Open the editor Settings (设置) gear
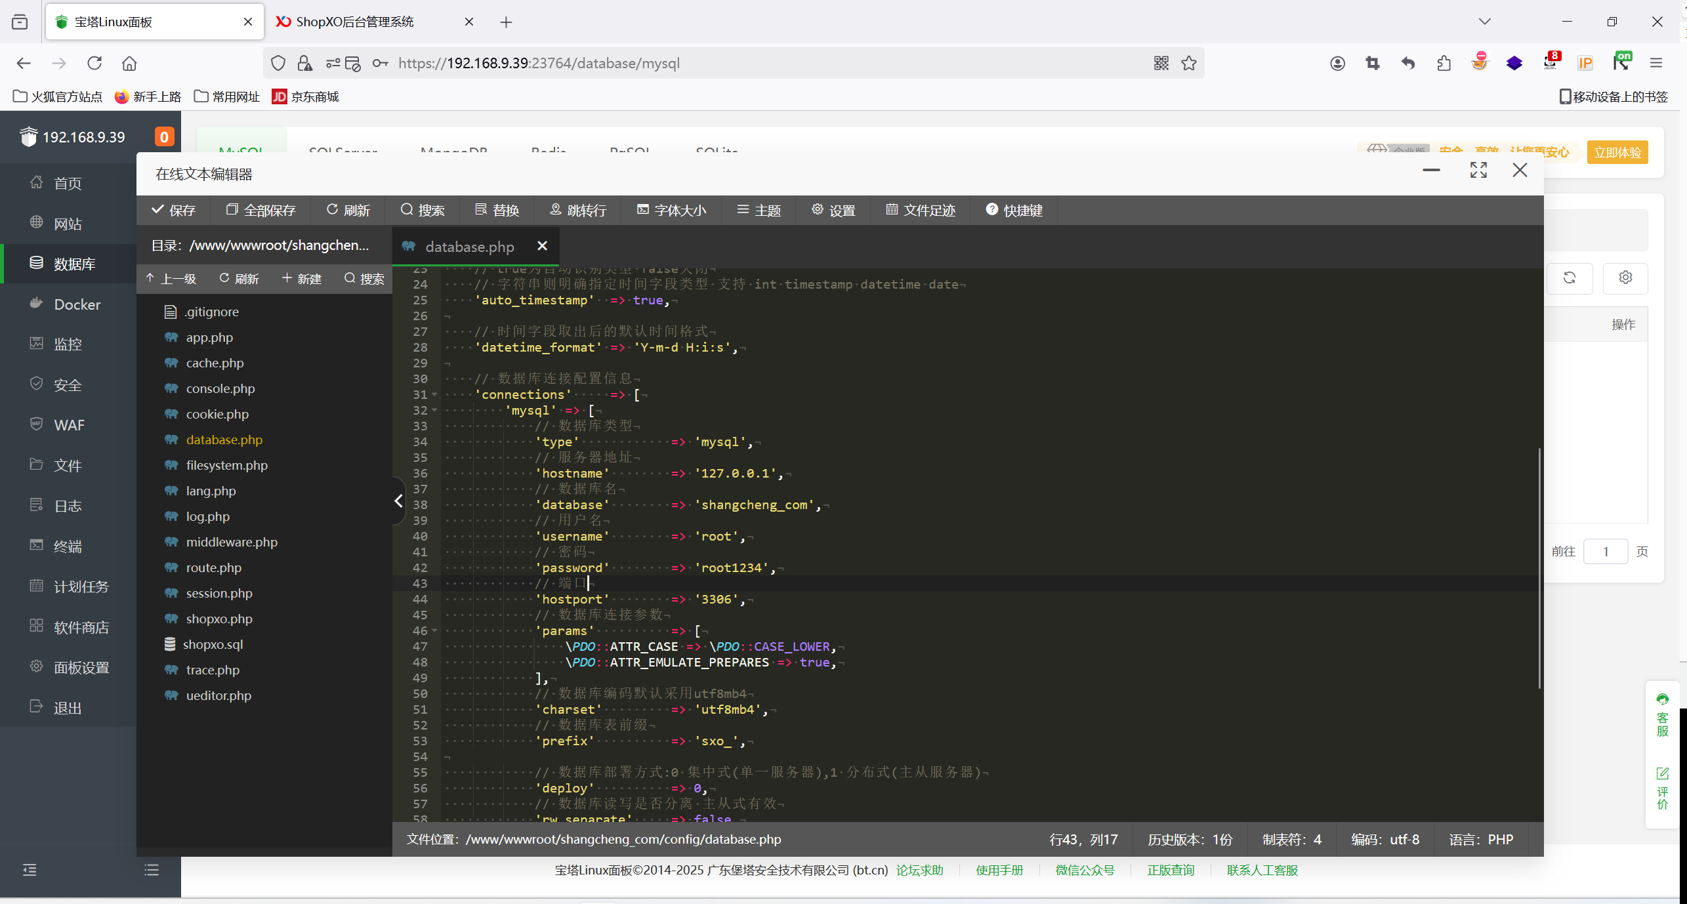Image resolution: width=1687 pixels, height=904 pixels. [x=833, y=210]
